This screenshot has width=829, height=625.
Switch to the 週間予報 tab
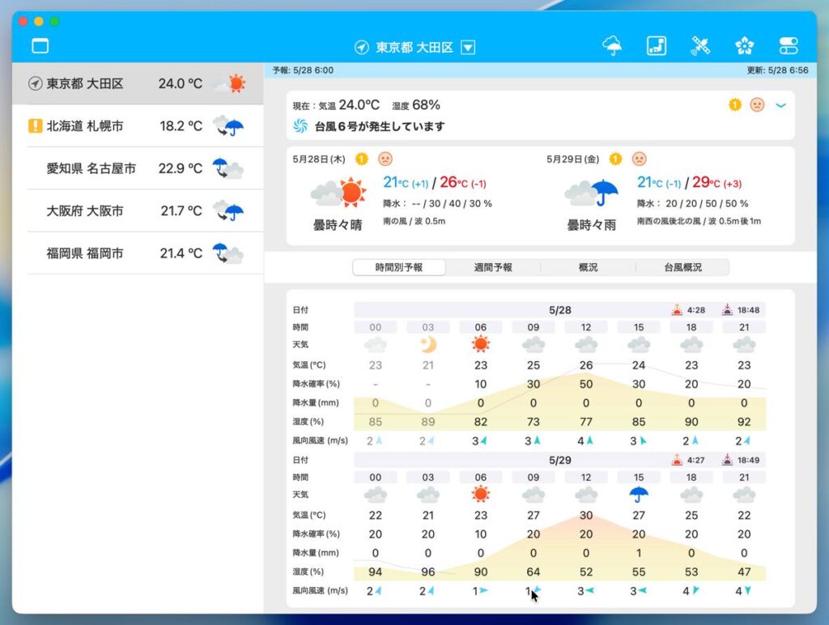coord(493,267)
